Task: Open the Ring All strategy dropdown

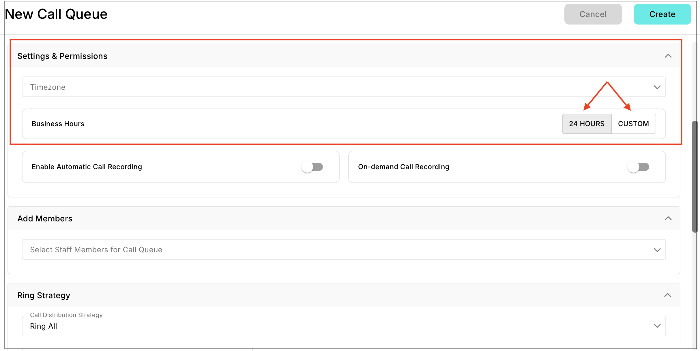Action: [317, 326]
